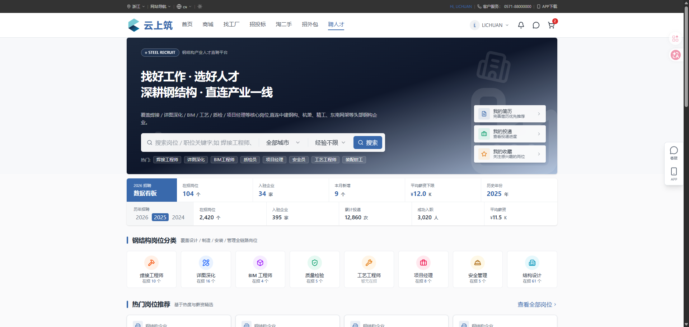This screenshot has height=327, width=689.
Task: Open 客服 chat in side panel
Action: tap(674, 153)
